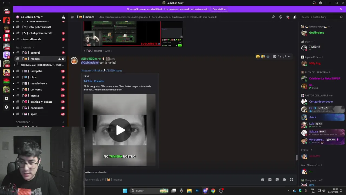Open the GIF picker
The width and height of the screenshot is (346, 195).
pyautogui.click(x=270, y=180)
